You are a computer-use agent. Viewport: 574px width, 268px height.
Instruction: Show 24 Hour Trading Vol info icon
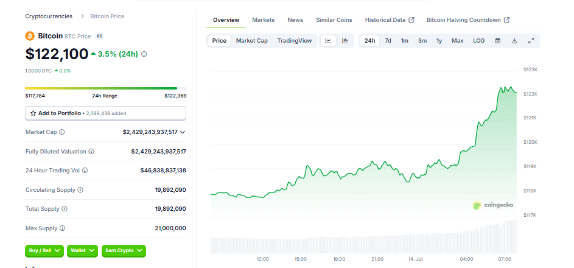pos(85,171)
